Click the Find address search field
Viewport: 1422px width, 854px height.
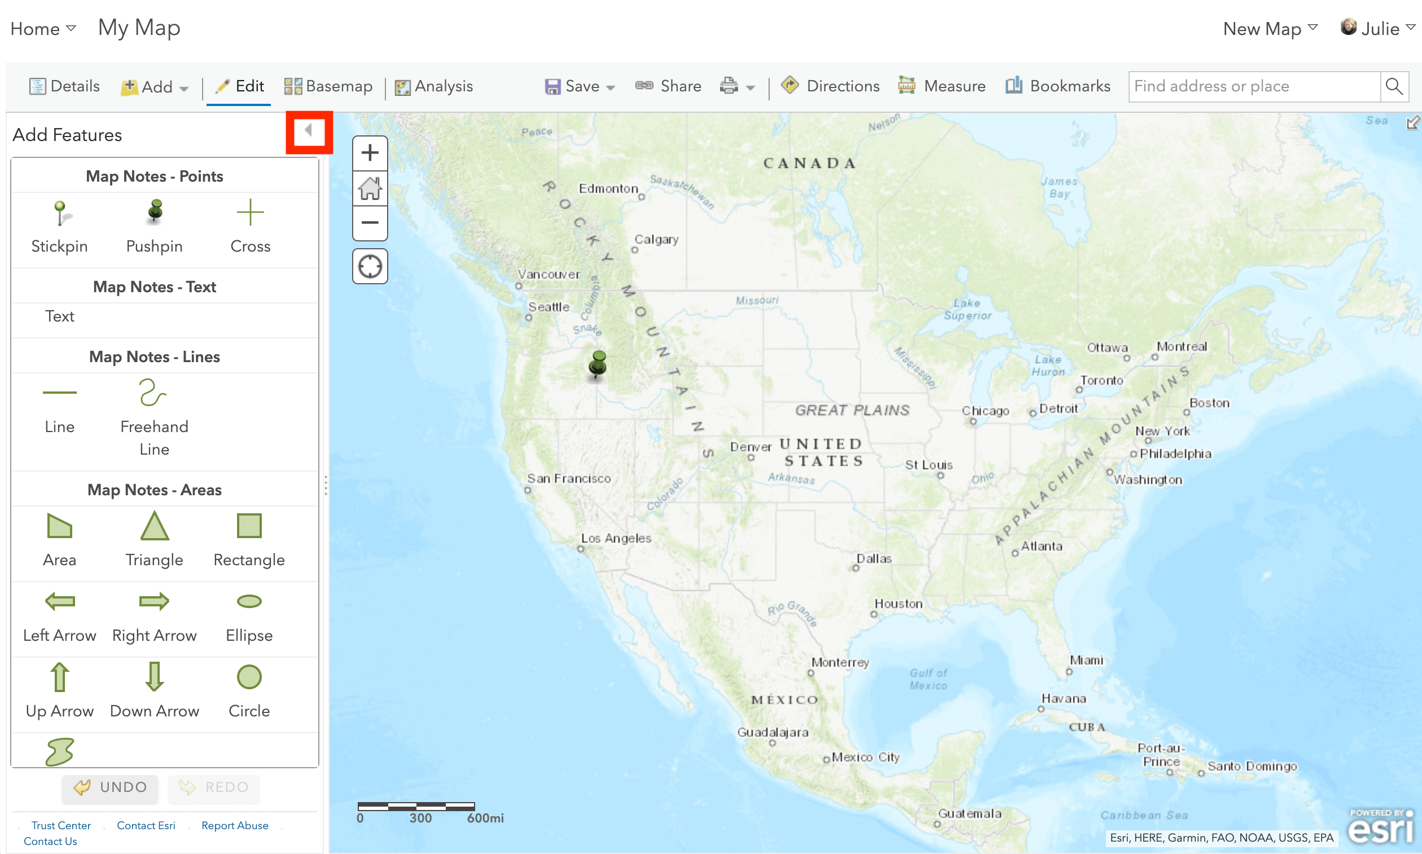point(1253,86)
